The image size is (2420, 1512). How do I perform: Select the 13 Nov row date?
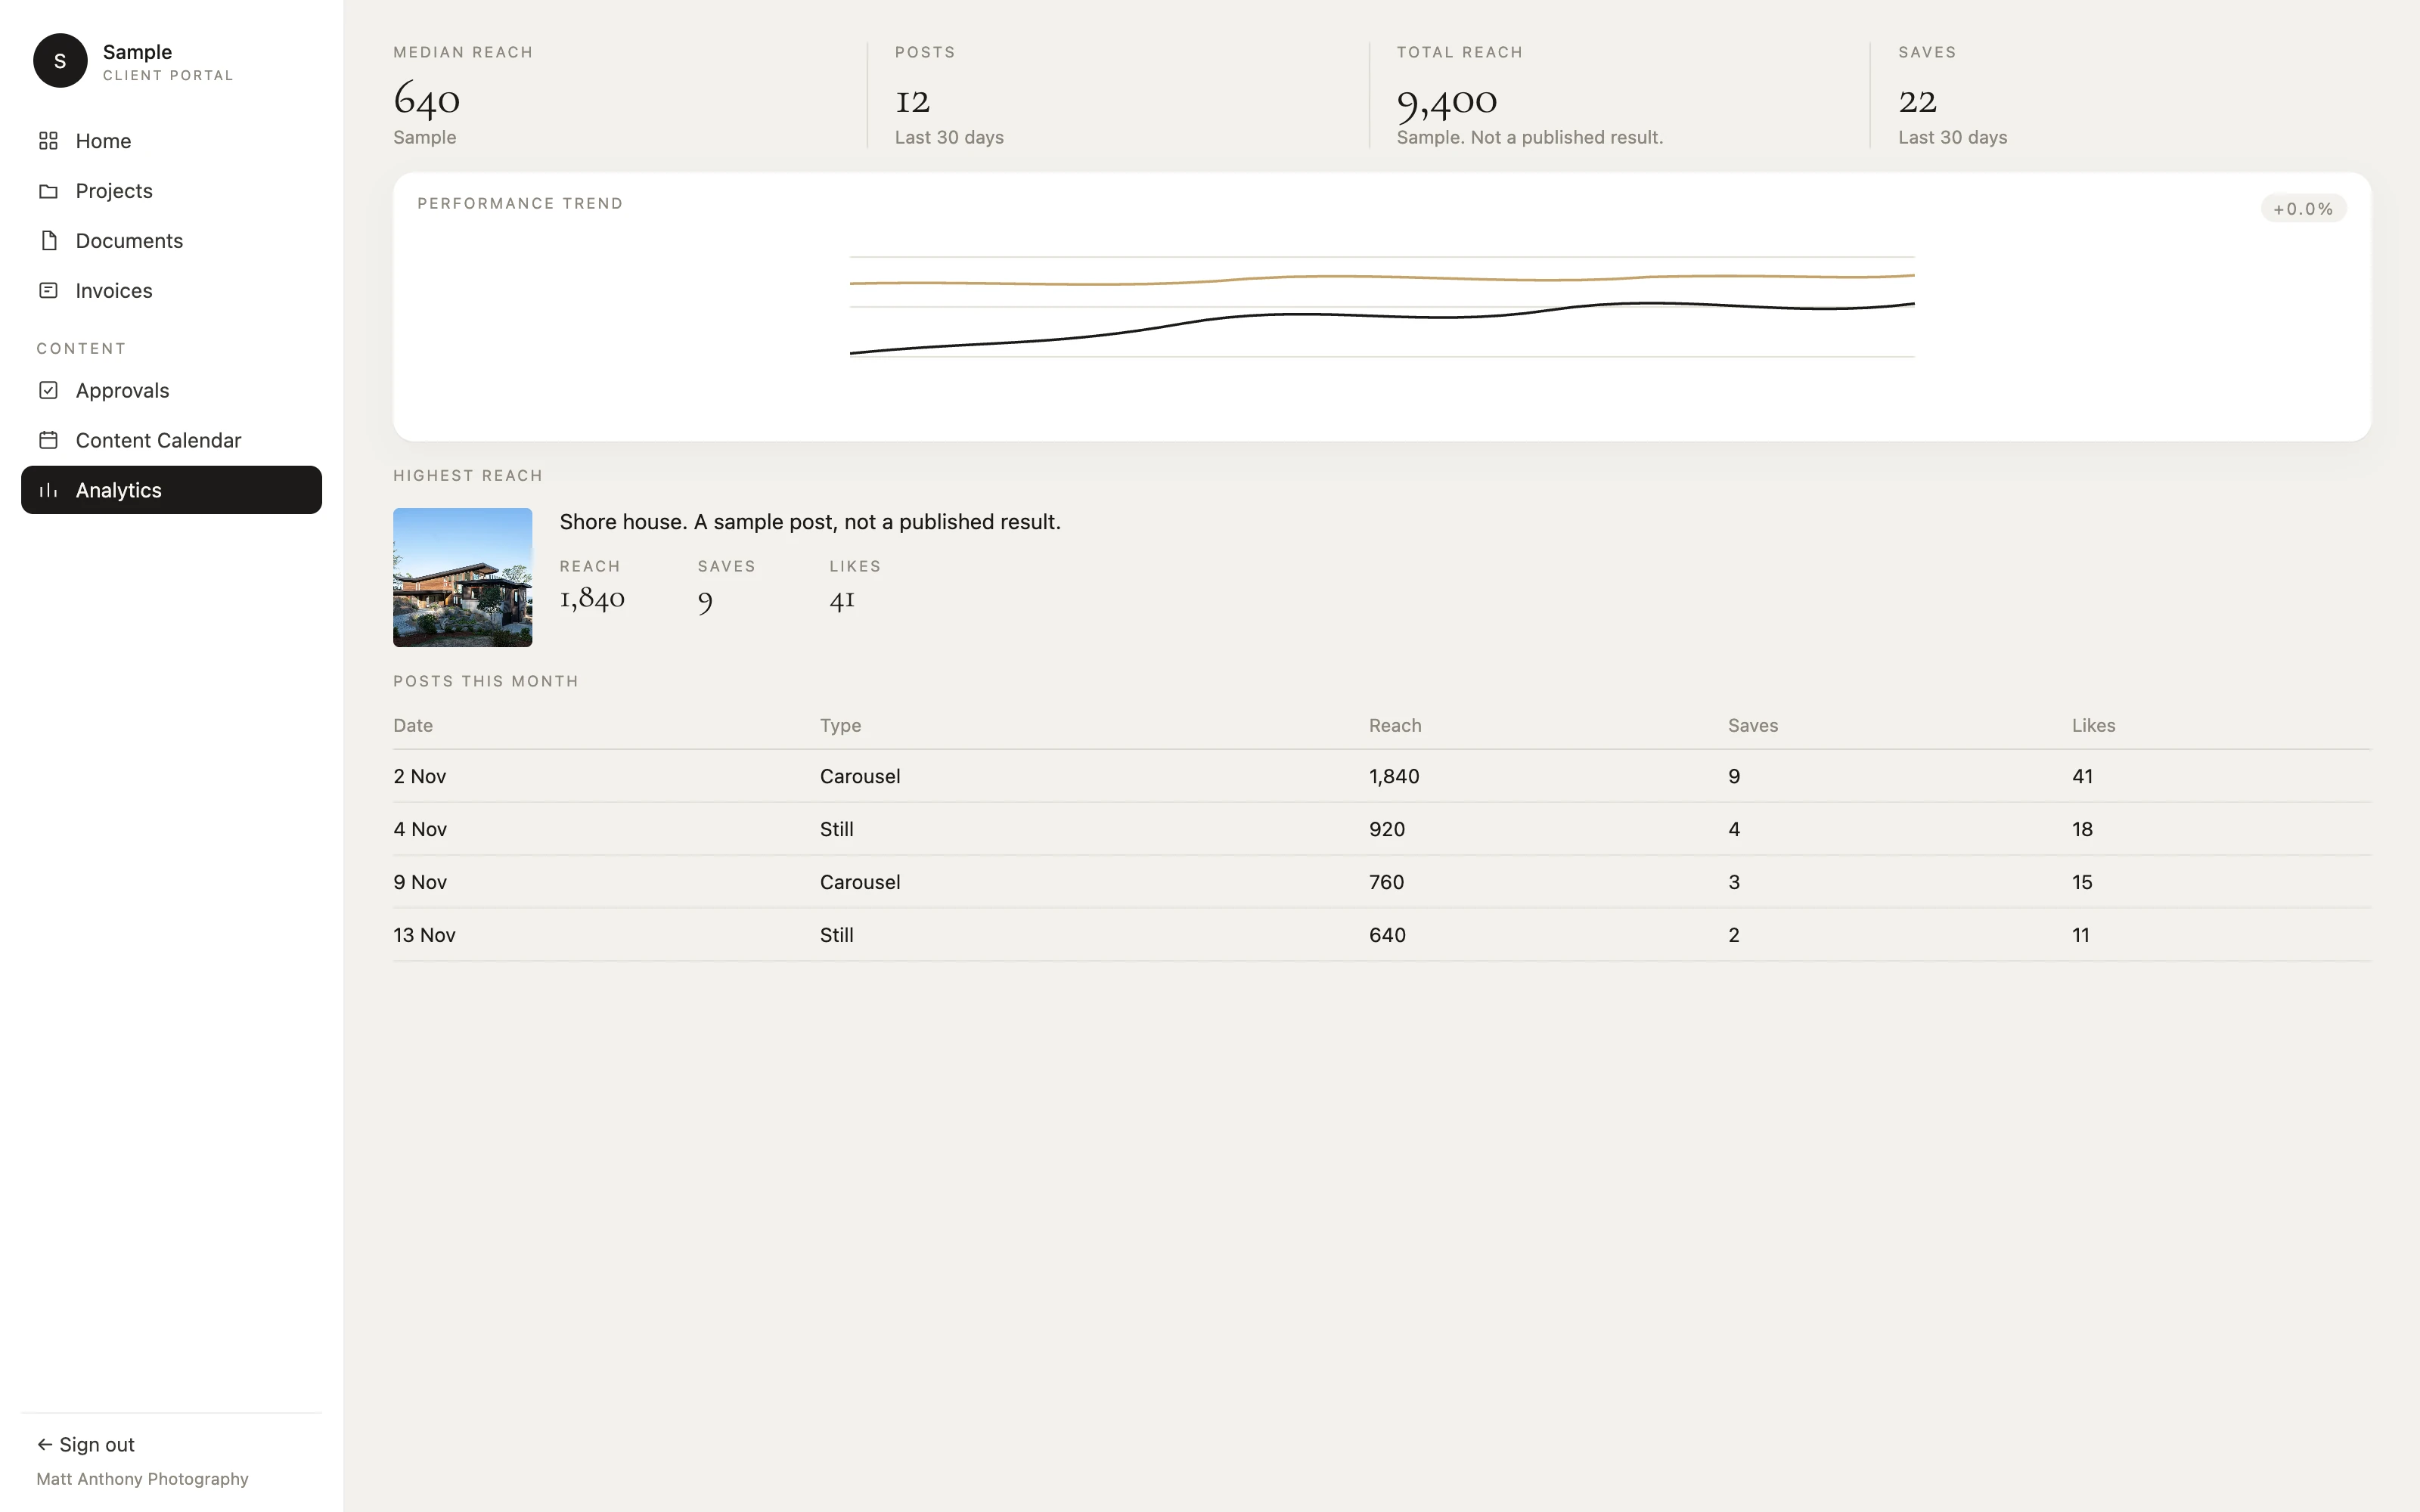click(x=424, y=936)
